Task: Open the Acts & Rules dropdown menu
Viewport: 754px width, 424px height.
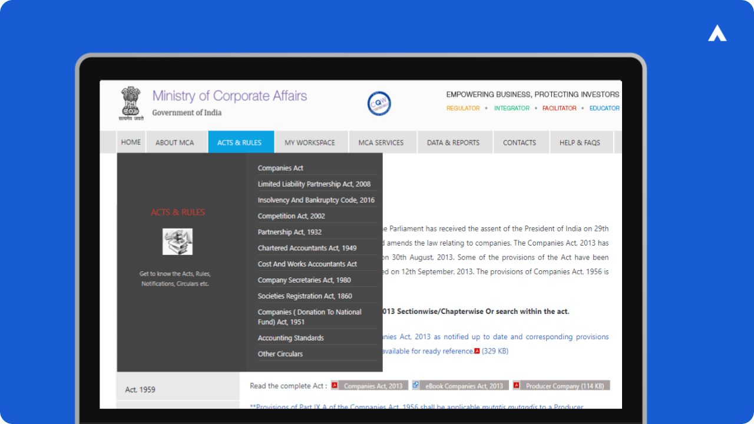Action: click(x=241, y=142)
